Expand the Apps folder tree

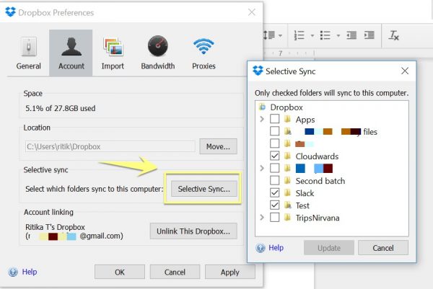pyautogui.click(x=262, y=119)
